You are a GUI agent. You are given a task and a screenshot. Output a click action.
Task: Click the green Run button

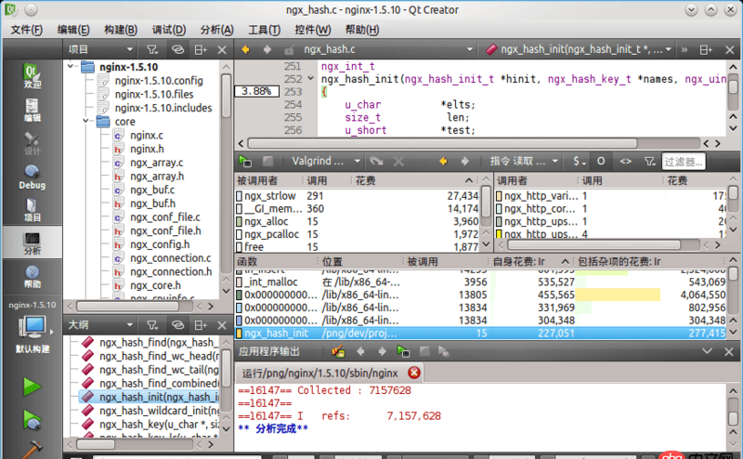coord(33,386)
